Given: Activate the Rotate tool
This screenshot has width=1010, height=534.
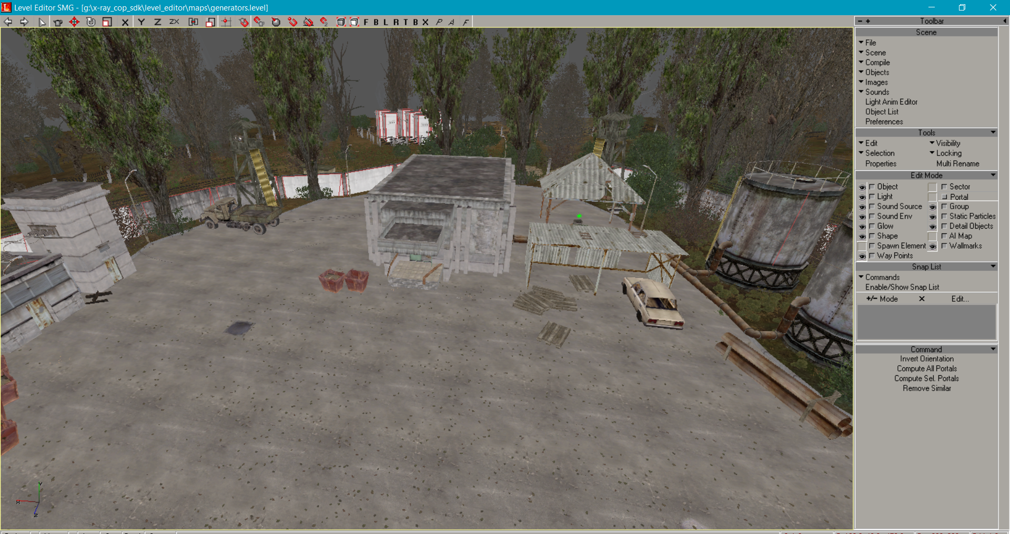Looking at the screenshot, I should pos(90,22).
